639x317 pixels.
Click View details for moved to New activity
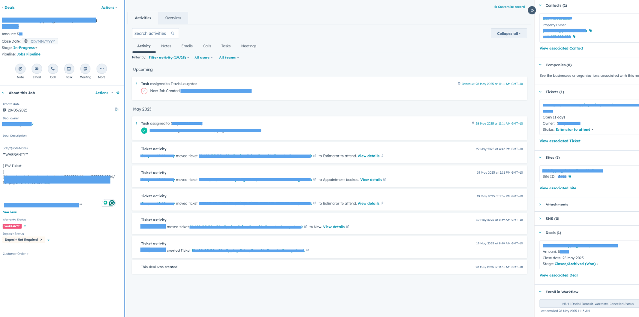click(334, 227)
